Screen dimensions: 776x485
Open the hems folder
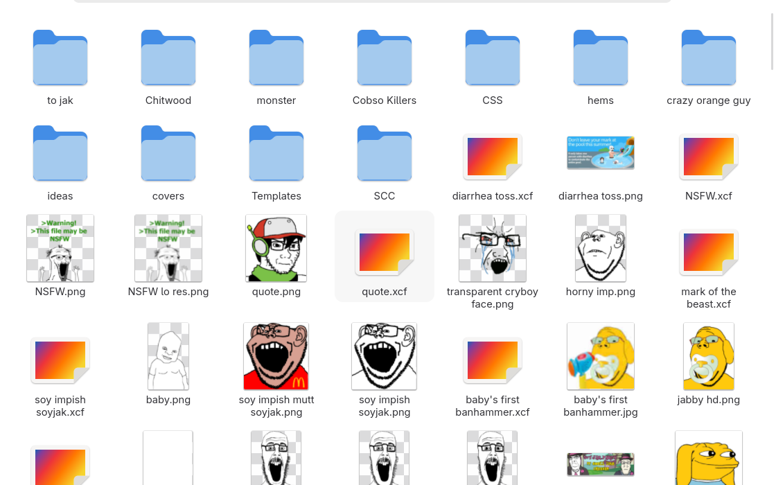point(601,58)
